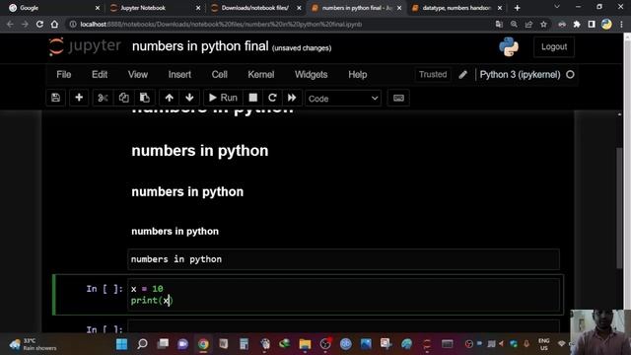Open the Insert menu
631x355 pixels.
[x=179, y=75]
